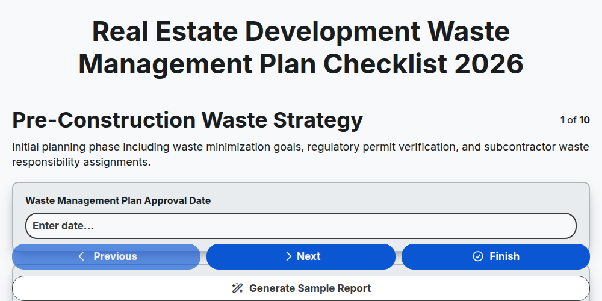Click the circled checkmark icon on Finish
The image size is (602, 301).
point(478,256)
